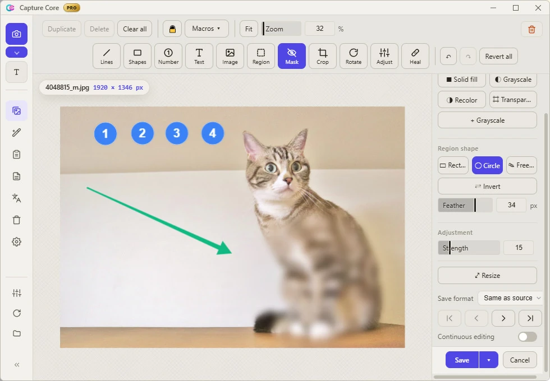Open the document sidebar icon

[x=16, y=176]
